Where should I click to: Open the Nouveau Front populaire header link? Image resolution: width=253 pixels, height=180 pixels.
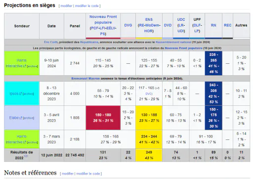click(103, 19)
